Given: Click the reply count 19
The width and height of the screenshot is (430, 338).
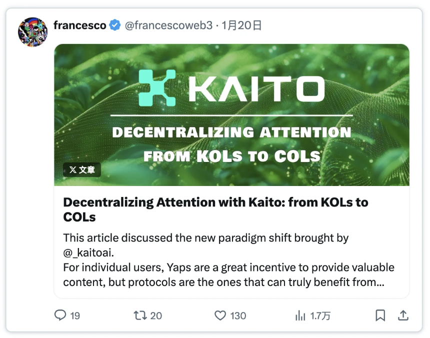Looking at the screenshot, I should click(75, 316).
